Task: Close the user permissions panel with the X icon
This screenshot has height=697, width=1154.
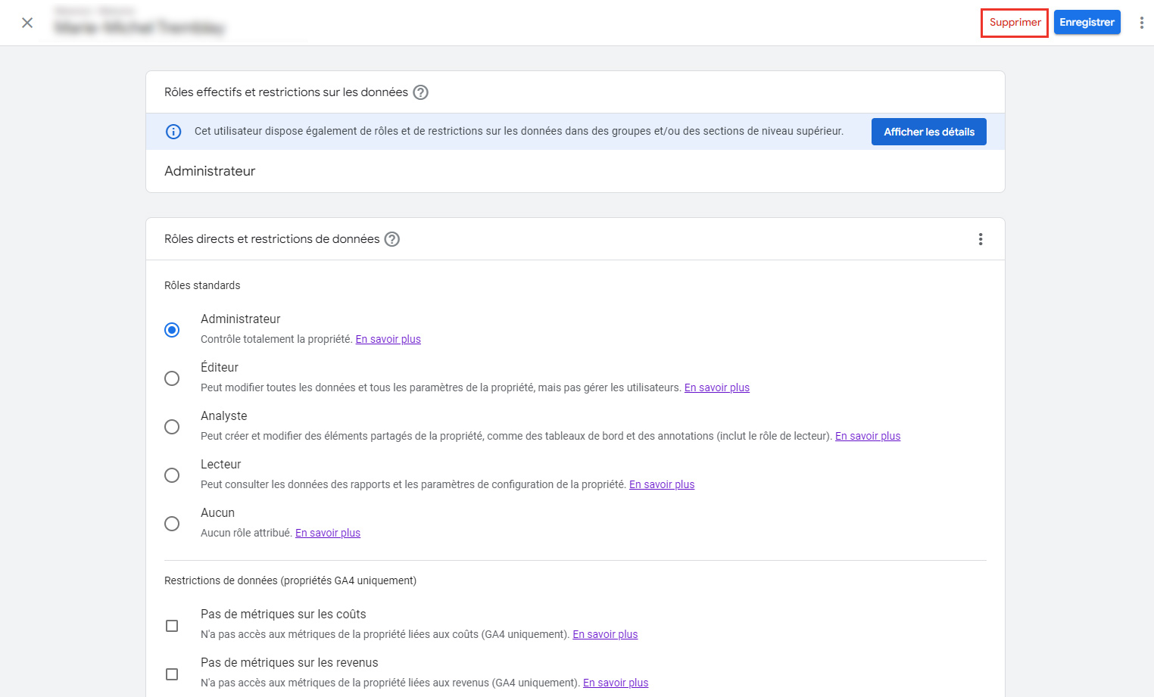Action: [27, 23]
